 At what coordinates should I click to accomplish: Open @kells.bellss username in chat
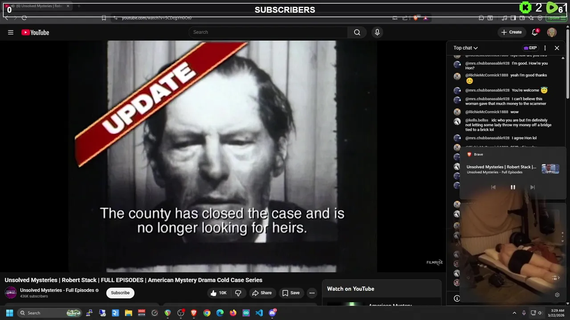coord(477,120)
